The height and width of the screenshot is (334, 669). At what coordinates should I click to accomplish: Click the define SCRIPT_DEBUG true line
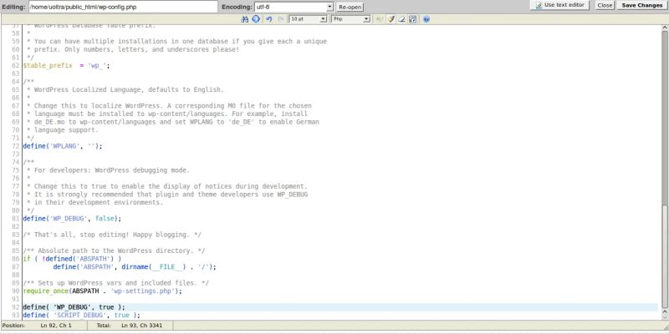tap(81, 316)
